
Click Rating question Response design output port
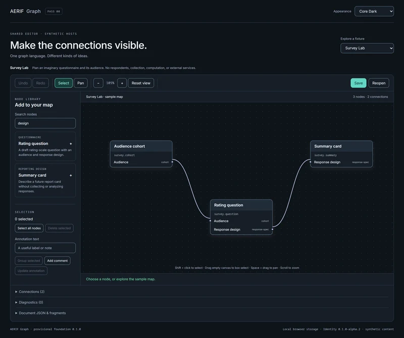point(272,230)
